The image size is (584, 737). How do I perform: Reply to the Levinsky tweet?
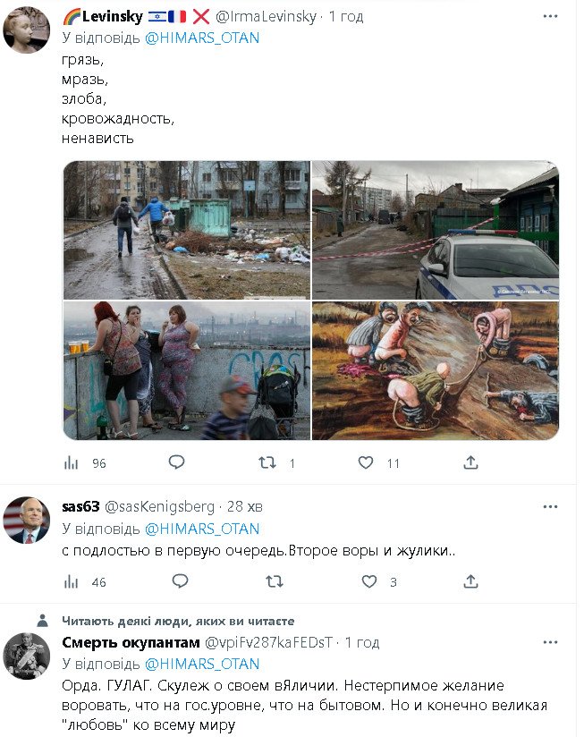[177, 462]
